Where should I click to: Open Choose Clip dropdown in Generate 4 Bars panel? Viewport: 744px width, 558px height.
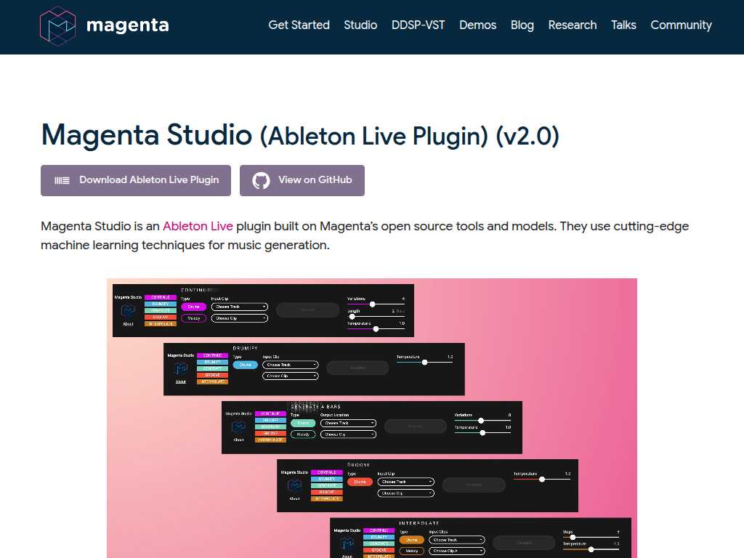point(348,434)
